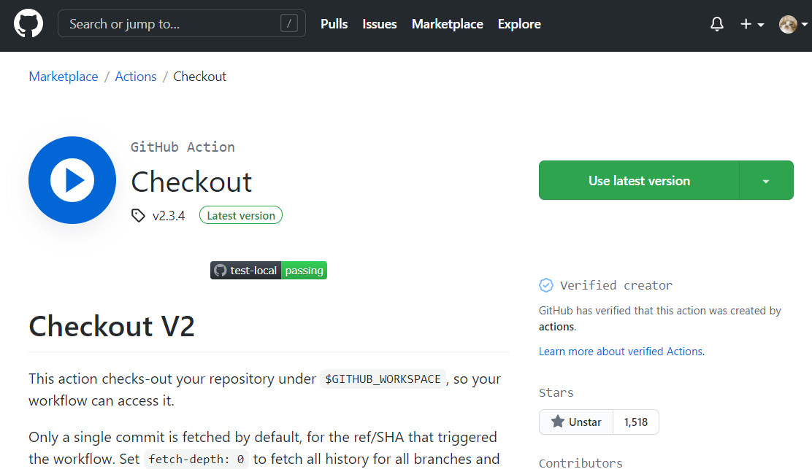Click the verified creator checkmark icon
Viewport: 812px width, 469px height.
tap(546, 284)
